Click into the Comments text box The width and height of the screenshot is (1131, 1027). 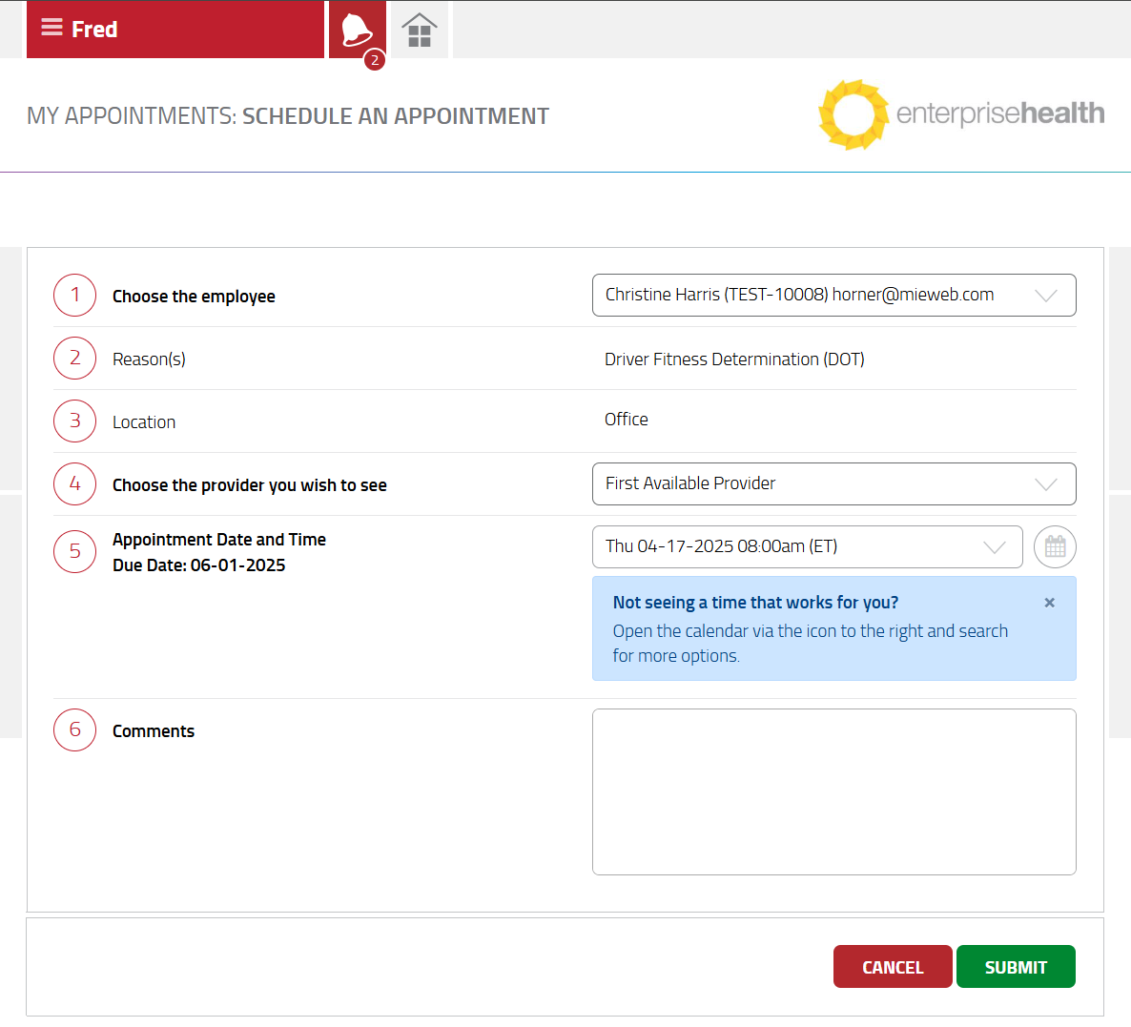point(833,791)
